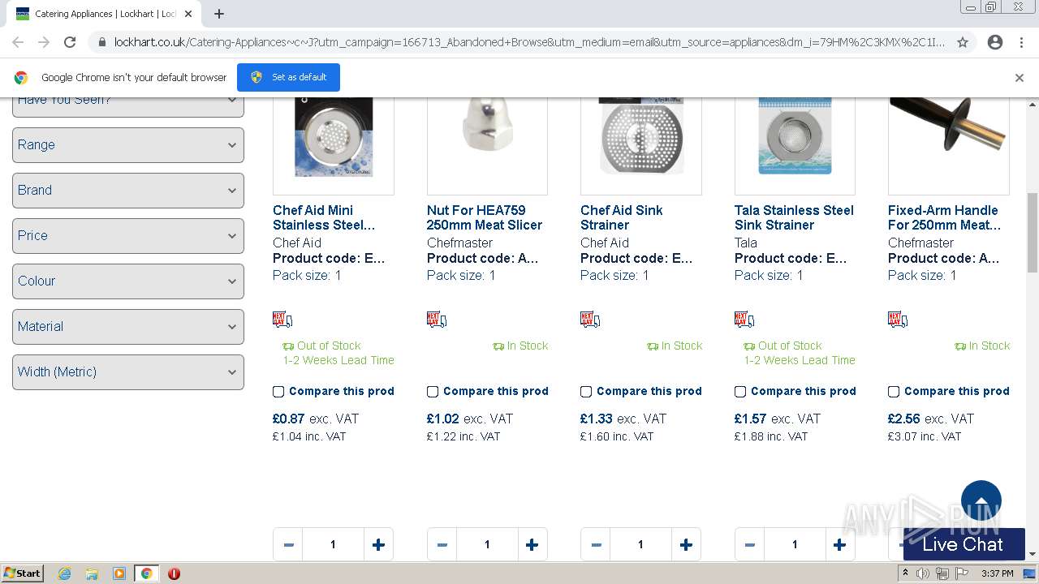Tick compare checkbox for Tala Sink Strainer
This screenshot has width=1039, height=584.
coord(740,392)
